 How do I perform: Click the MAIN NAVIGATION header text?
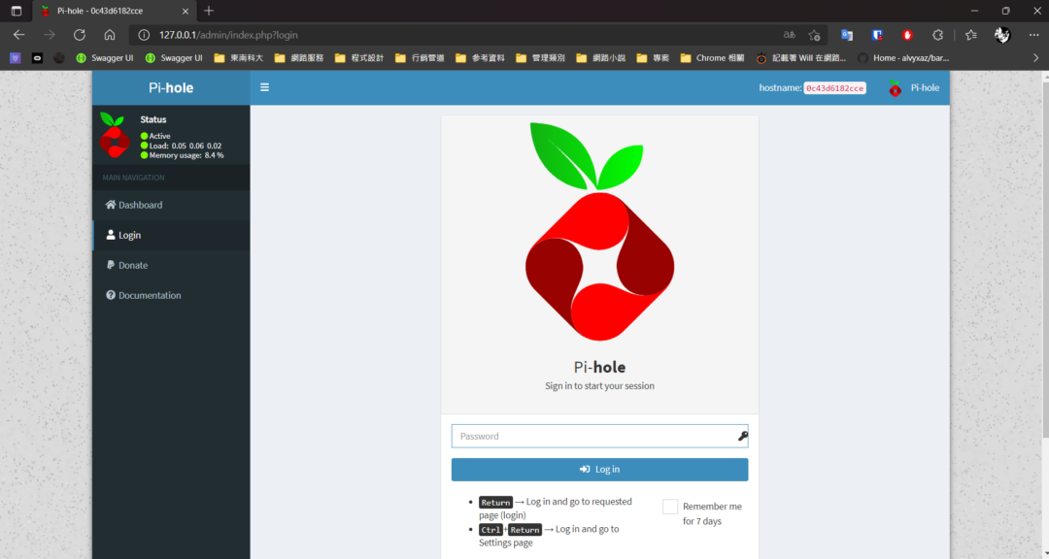pyautogui.click(x=133, y=178)
